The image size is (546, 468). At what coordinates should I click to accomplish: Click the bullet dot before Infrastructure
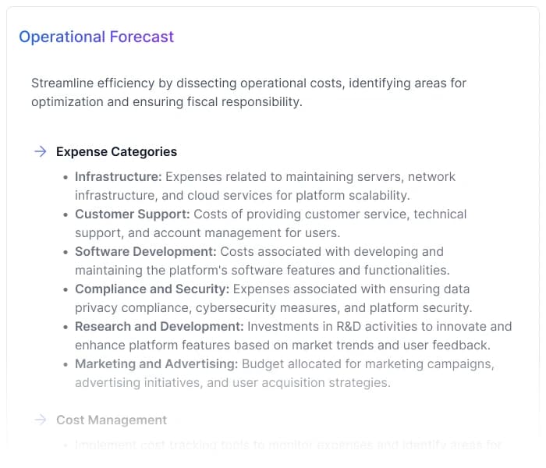(x=66, y=177)
